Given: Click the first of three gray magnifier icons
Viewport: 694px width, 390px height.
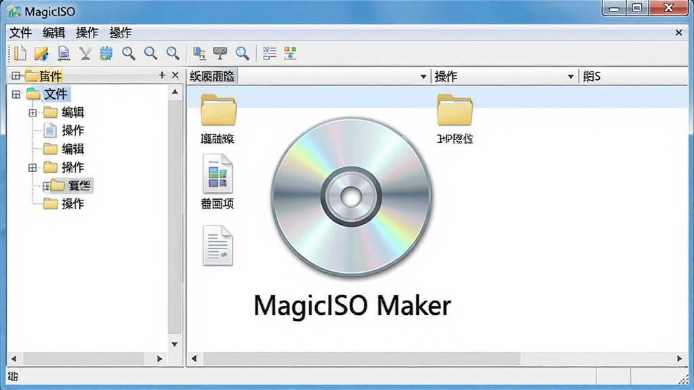Looking at the screenshot, I should (129, 53).
